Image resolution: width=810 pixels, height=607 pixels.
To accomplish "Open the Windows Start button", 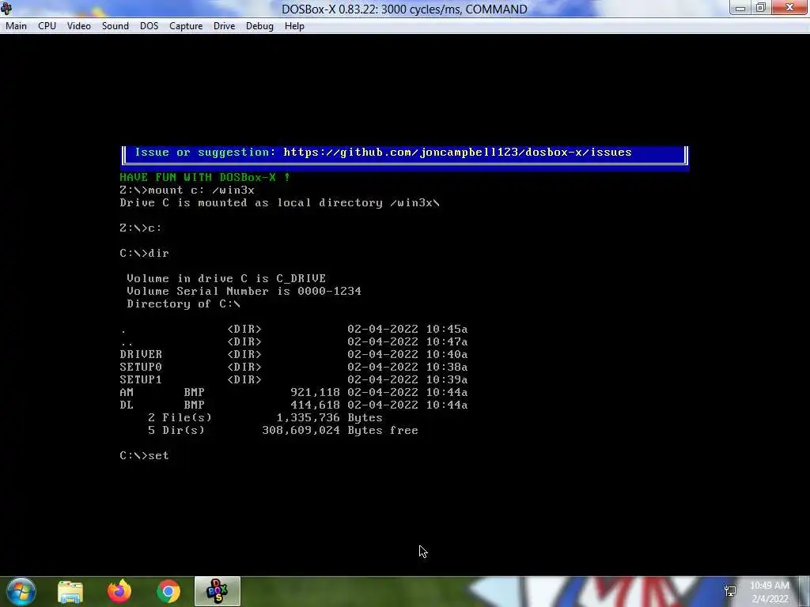I will click(x=21, y=591).
